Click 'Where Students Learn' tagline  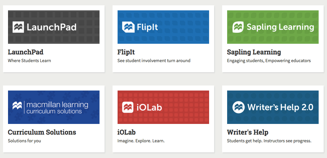pyautogui.click(x=29, y=61)
